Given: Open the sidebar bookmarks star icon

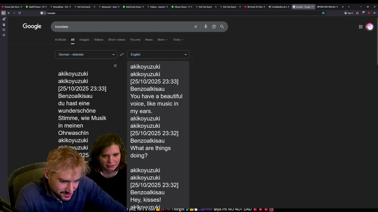Looking at the screenshot, I should point(4,35).
